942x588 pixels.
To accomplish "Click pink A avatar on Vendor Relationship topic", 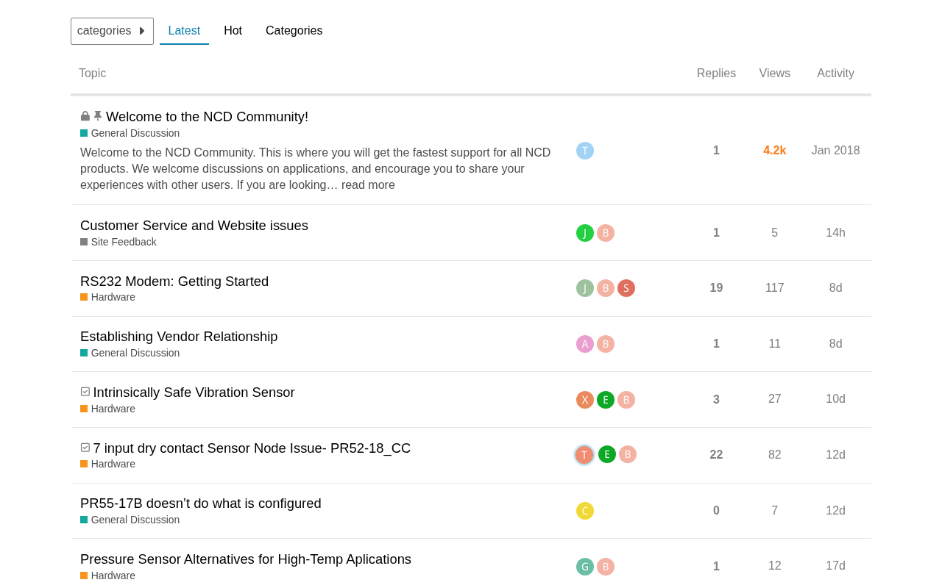I will pyautogui.click(x=585, y=344).
